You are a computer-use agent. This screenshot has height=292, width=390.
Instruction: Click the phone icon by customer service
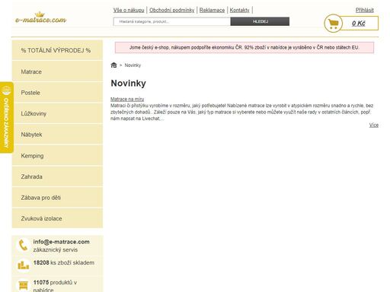(23, 246)
